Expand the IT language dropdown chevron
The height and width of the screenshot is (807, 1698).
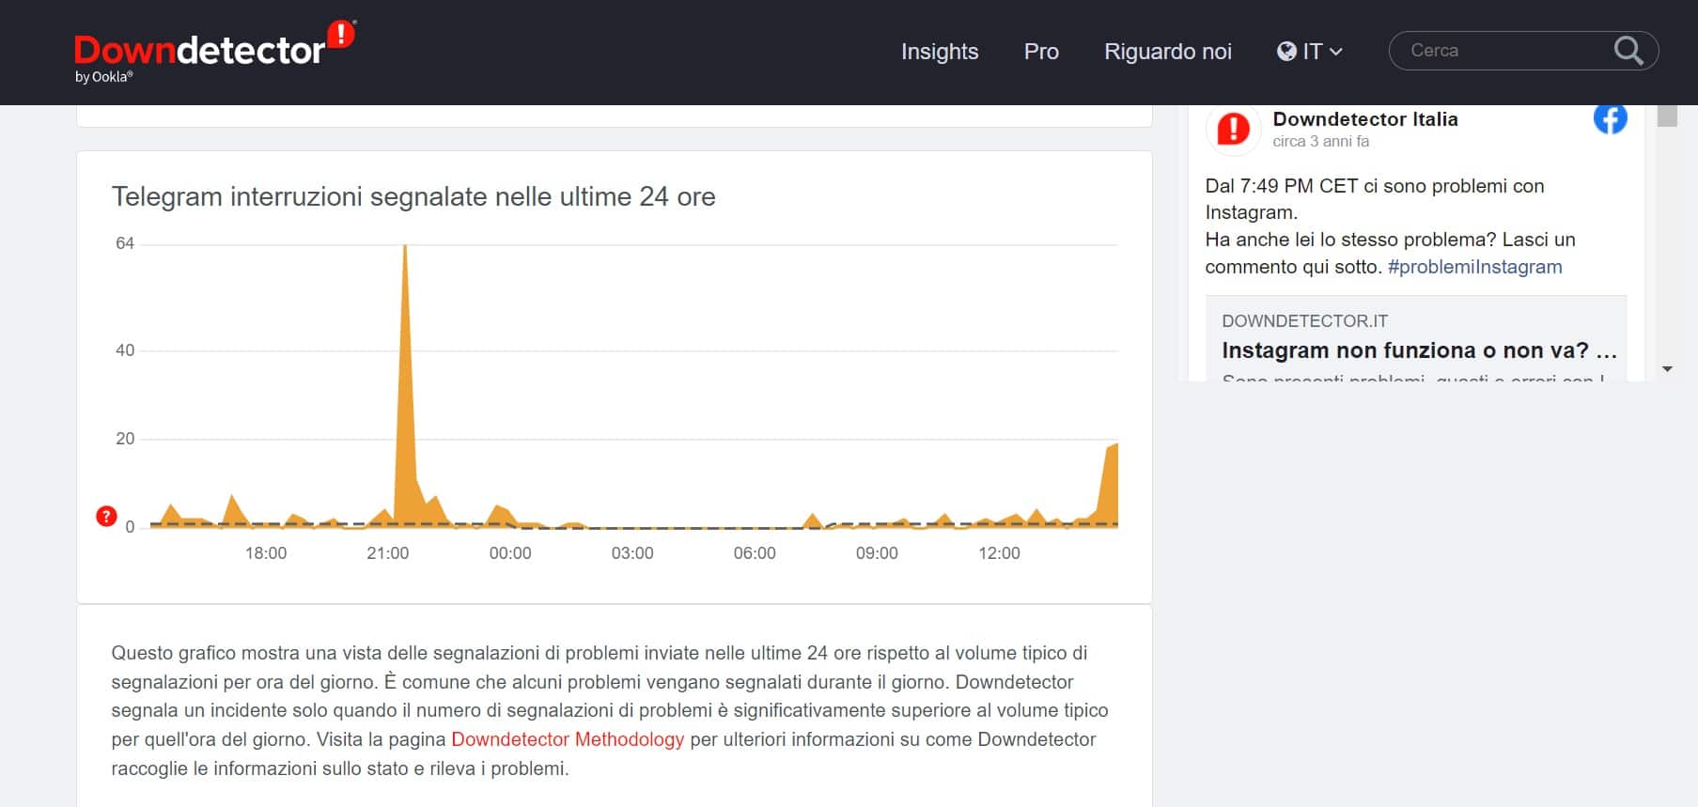tap(1336, 53)
